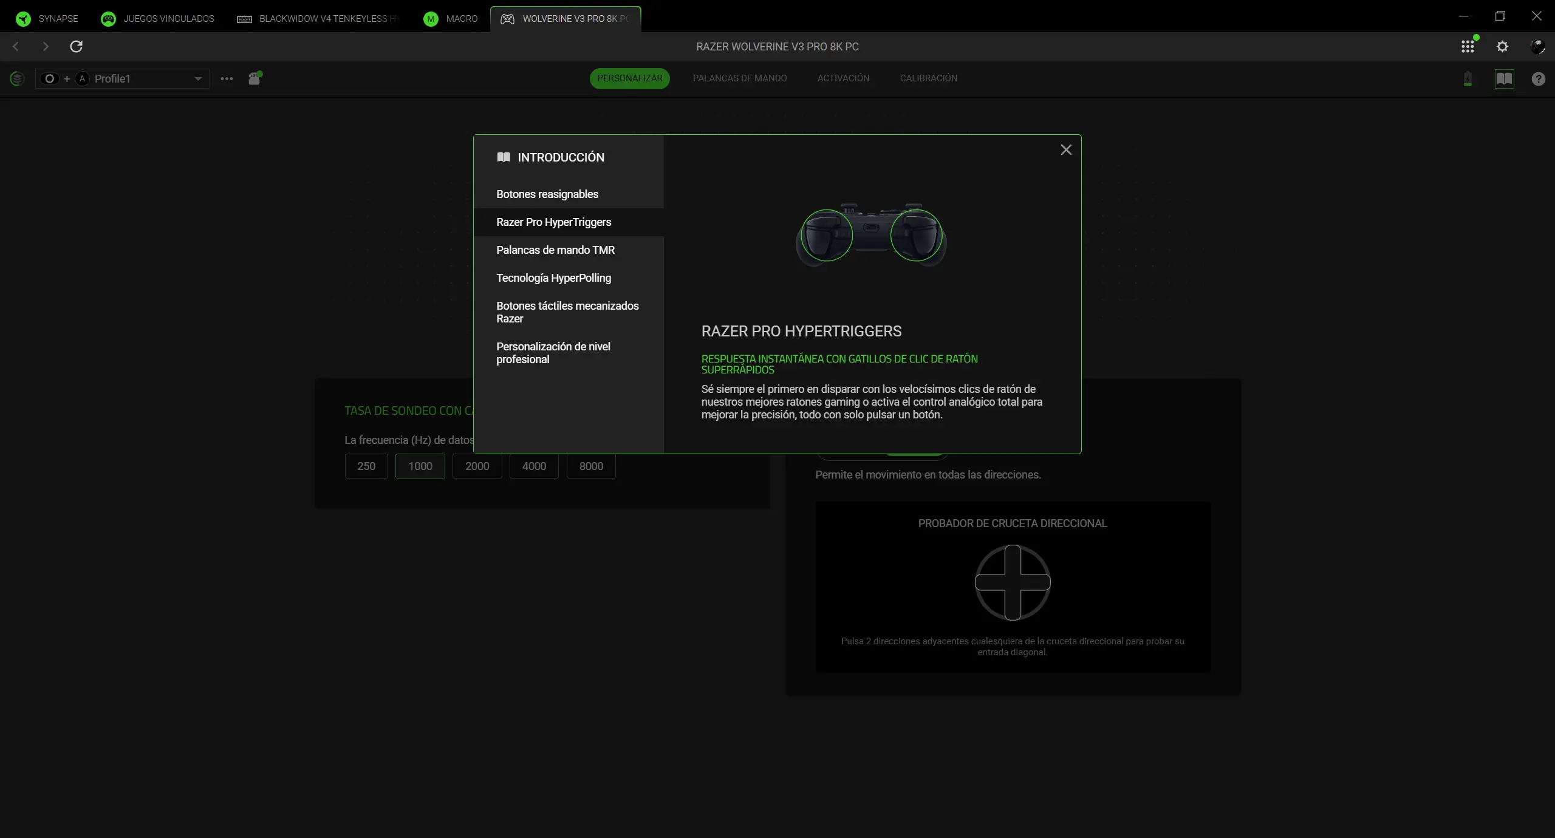Open the Synapse modules grid

pyautogui.click(x=1468, y=46)
